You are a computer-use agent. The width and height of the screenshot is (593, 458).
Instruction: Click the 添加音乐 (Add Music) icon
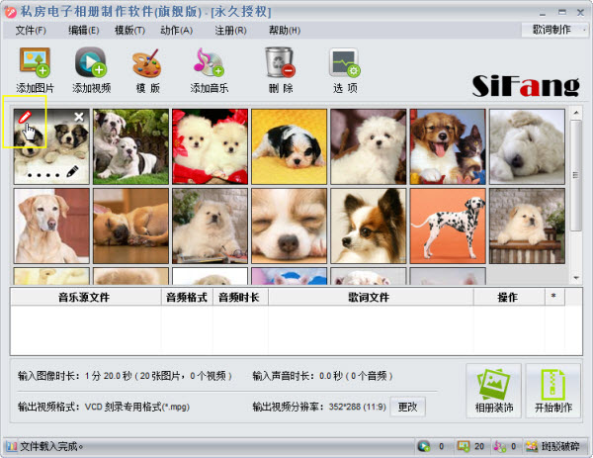210,63
